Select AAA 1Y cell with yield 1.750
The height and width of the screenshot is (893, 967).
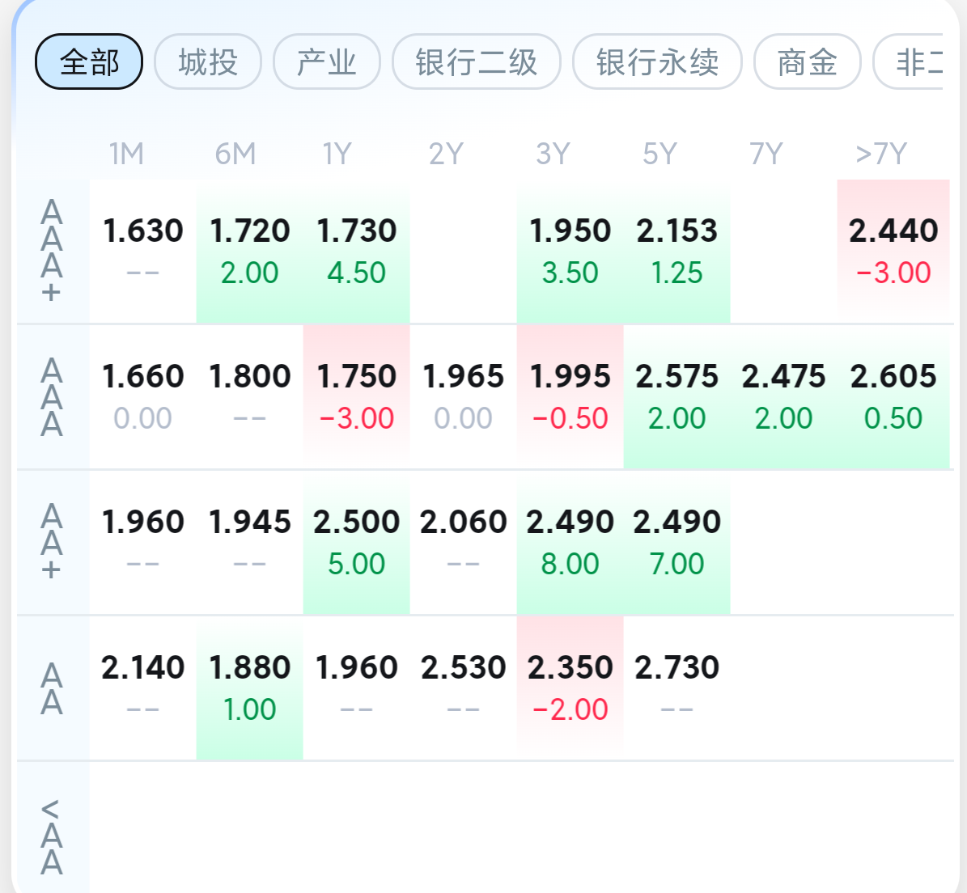[356, 396]
